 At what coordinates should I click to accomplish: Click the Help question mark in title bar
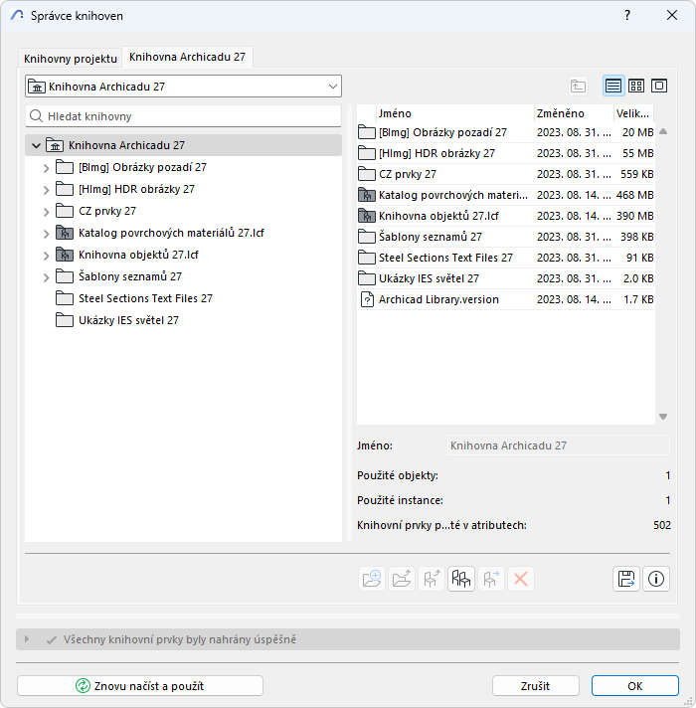click(627, 15)
